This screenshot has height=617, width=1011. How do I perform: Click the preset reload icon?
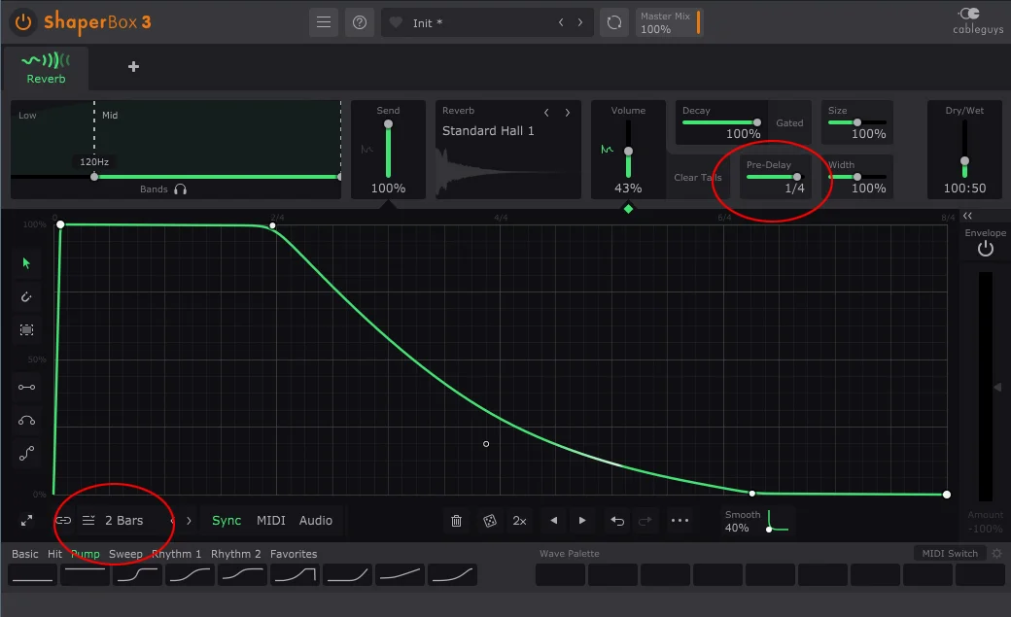pos(614,22)
